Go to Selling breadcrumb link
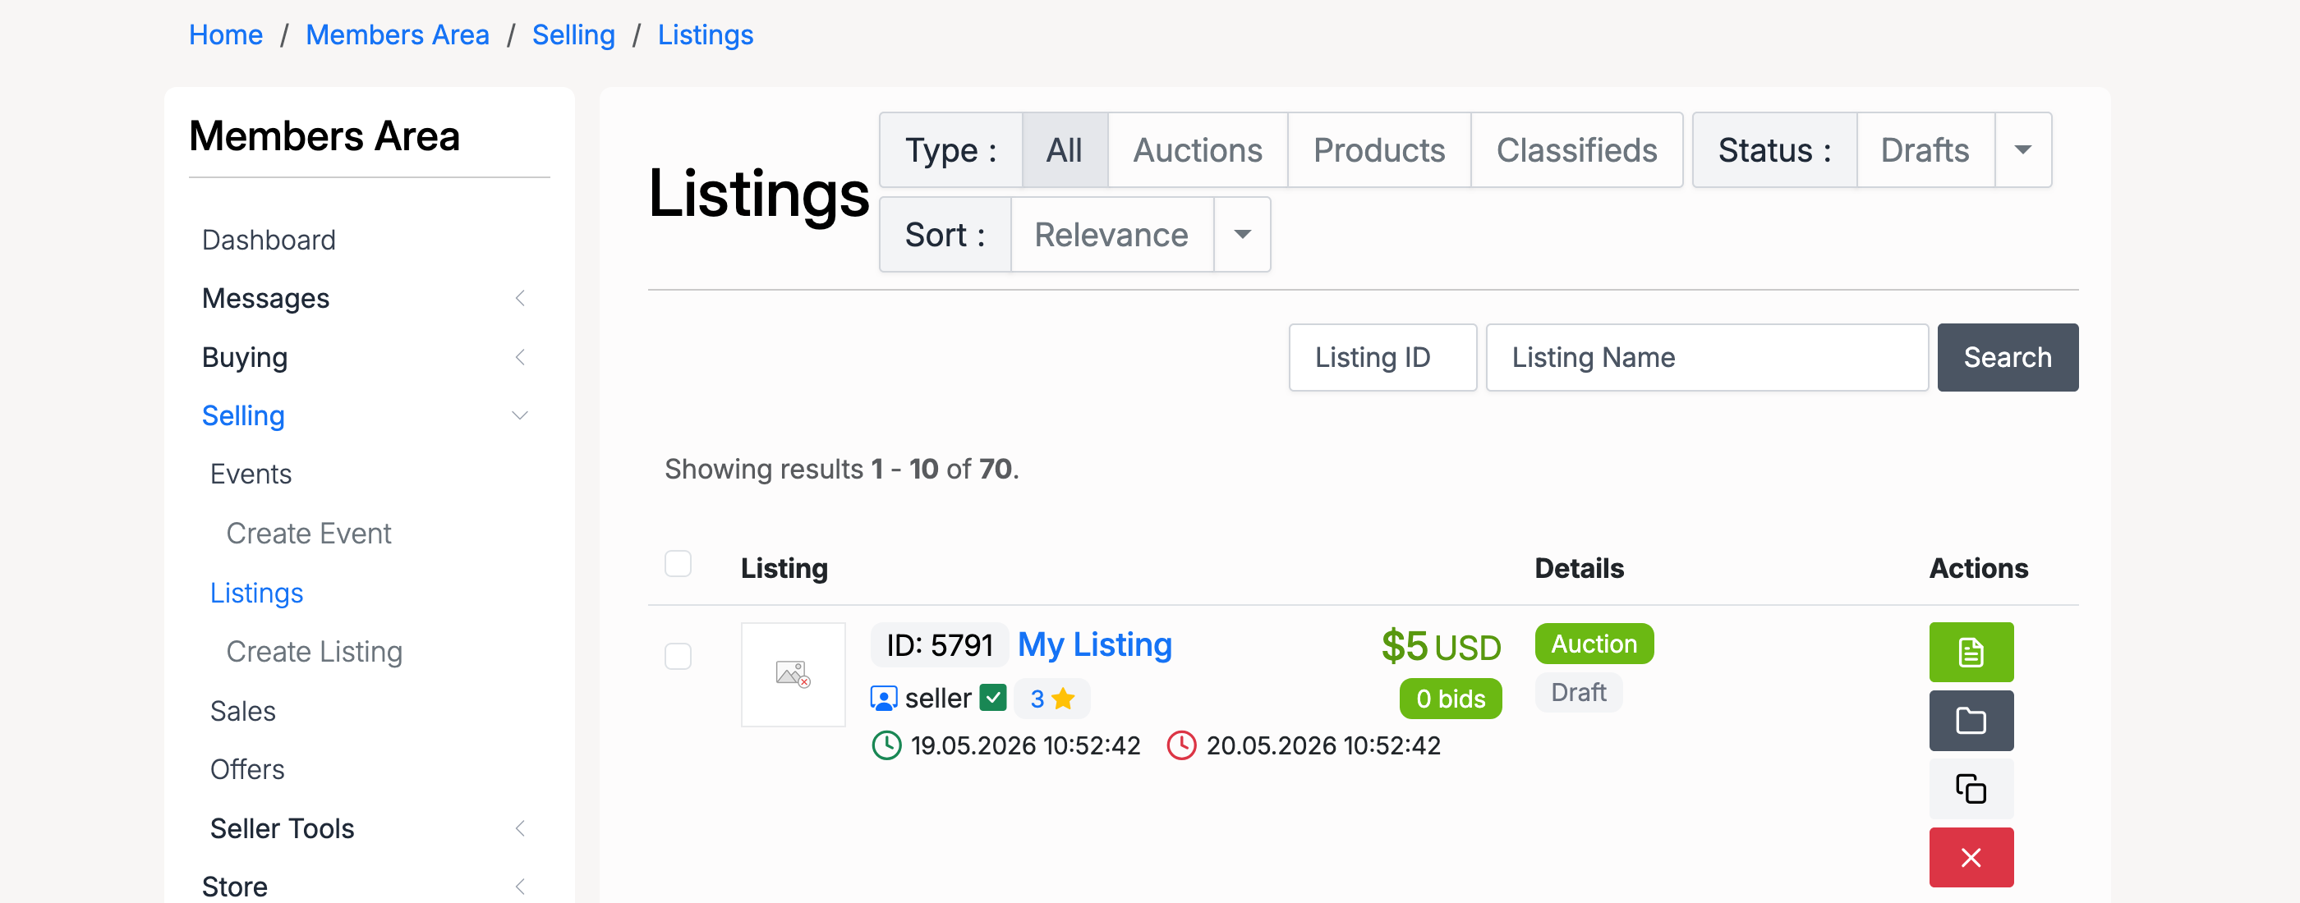Viewport: 2300px width, 903px height. [573, 34]
